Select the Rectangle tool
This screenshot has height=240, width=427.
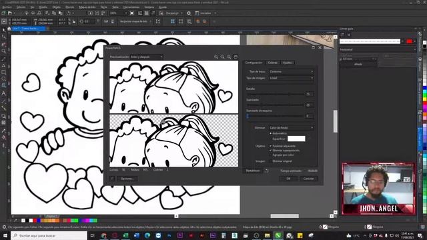3,72
